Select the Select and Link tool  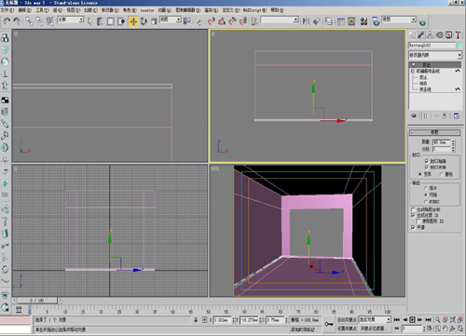point(29,21)
